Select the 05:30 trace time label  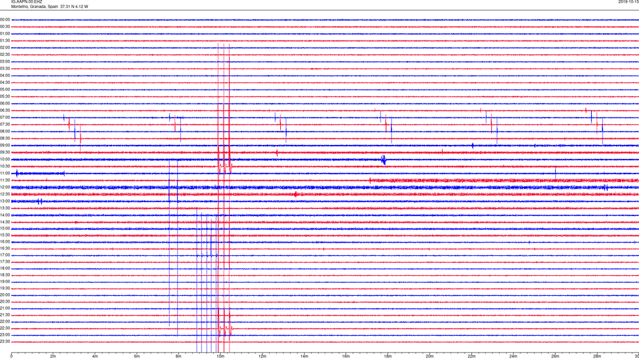click(x=5, y=96)
